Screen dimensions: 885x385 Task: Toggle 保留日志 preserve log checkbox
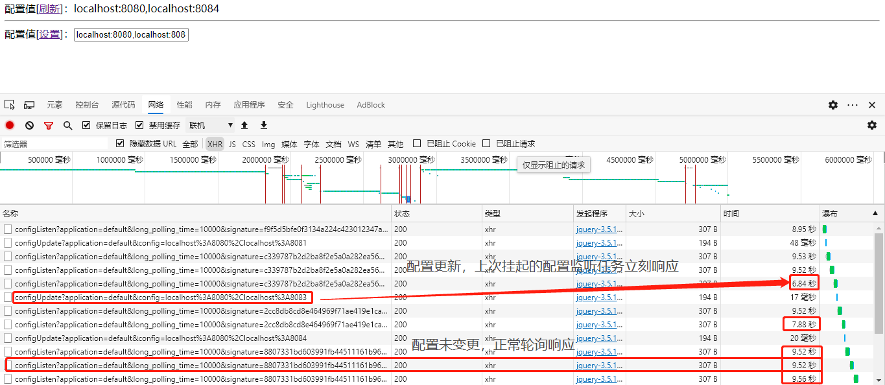click(x=86, y=125)
